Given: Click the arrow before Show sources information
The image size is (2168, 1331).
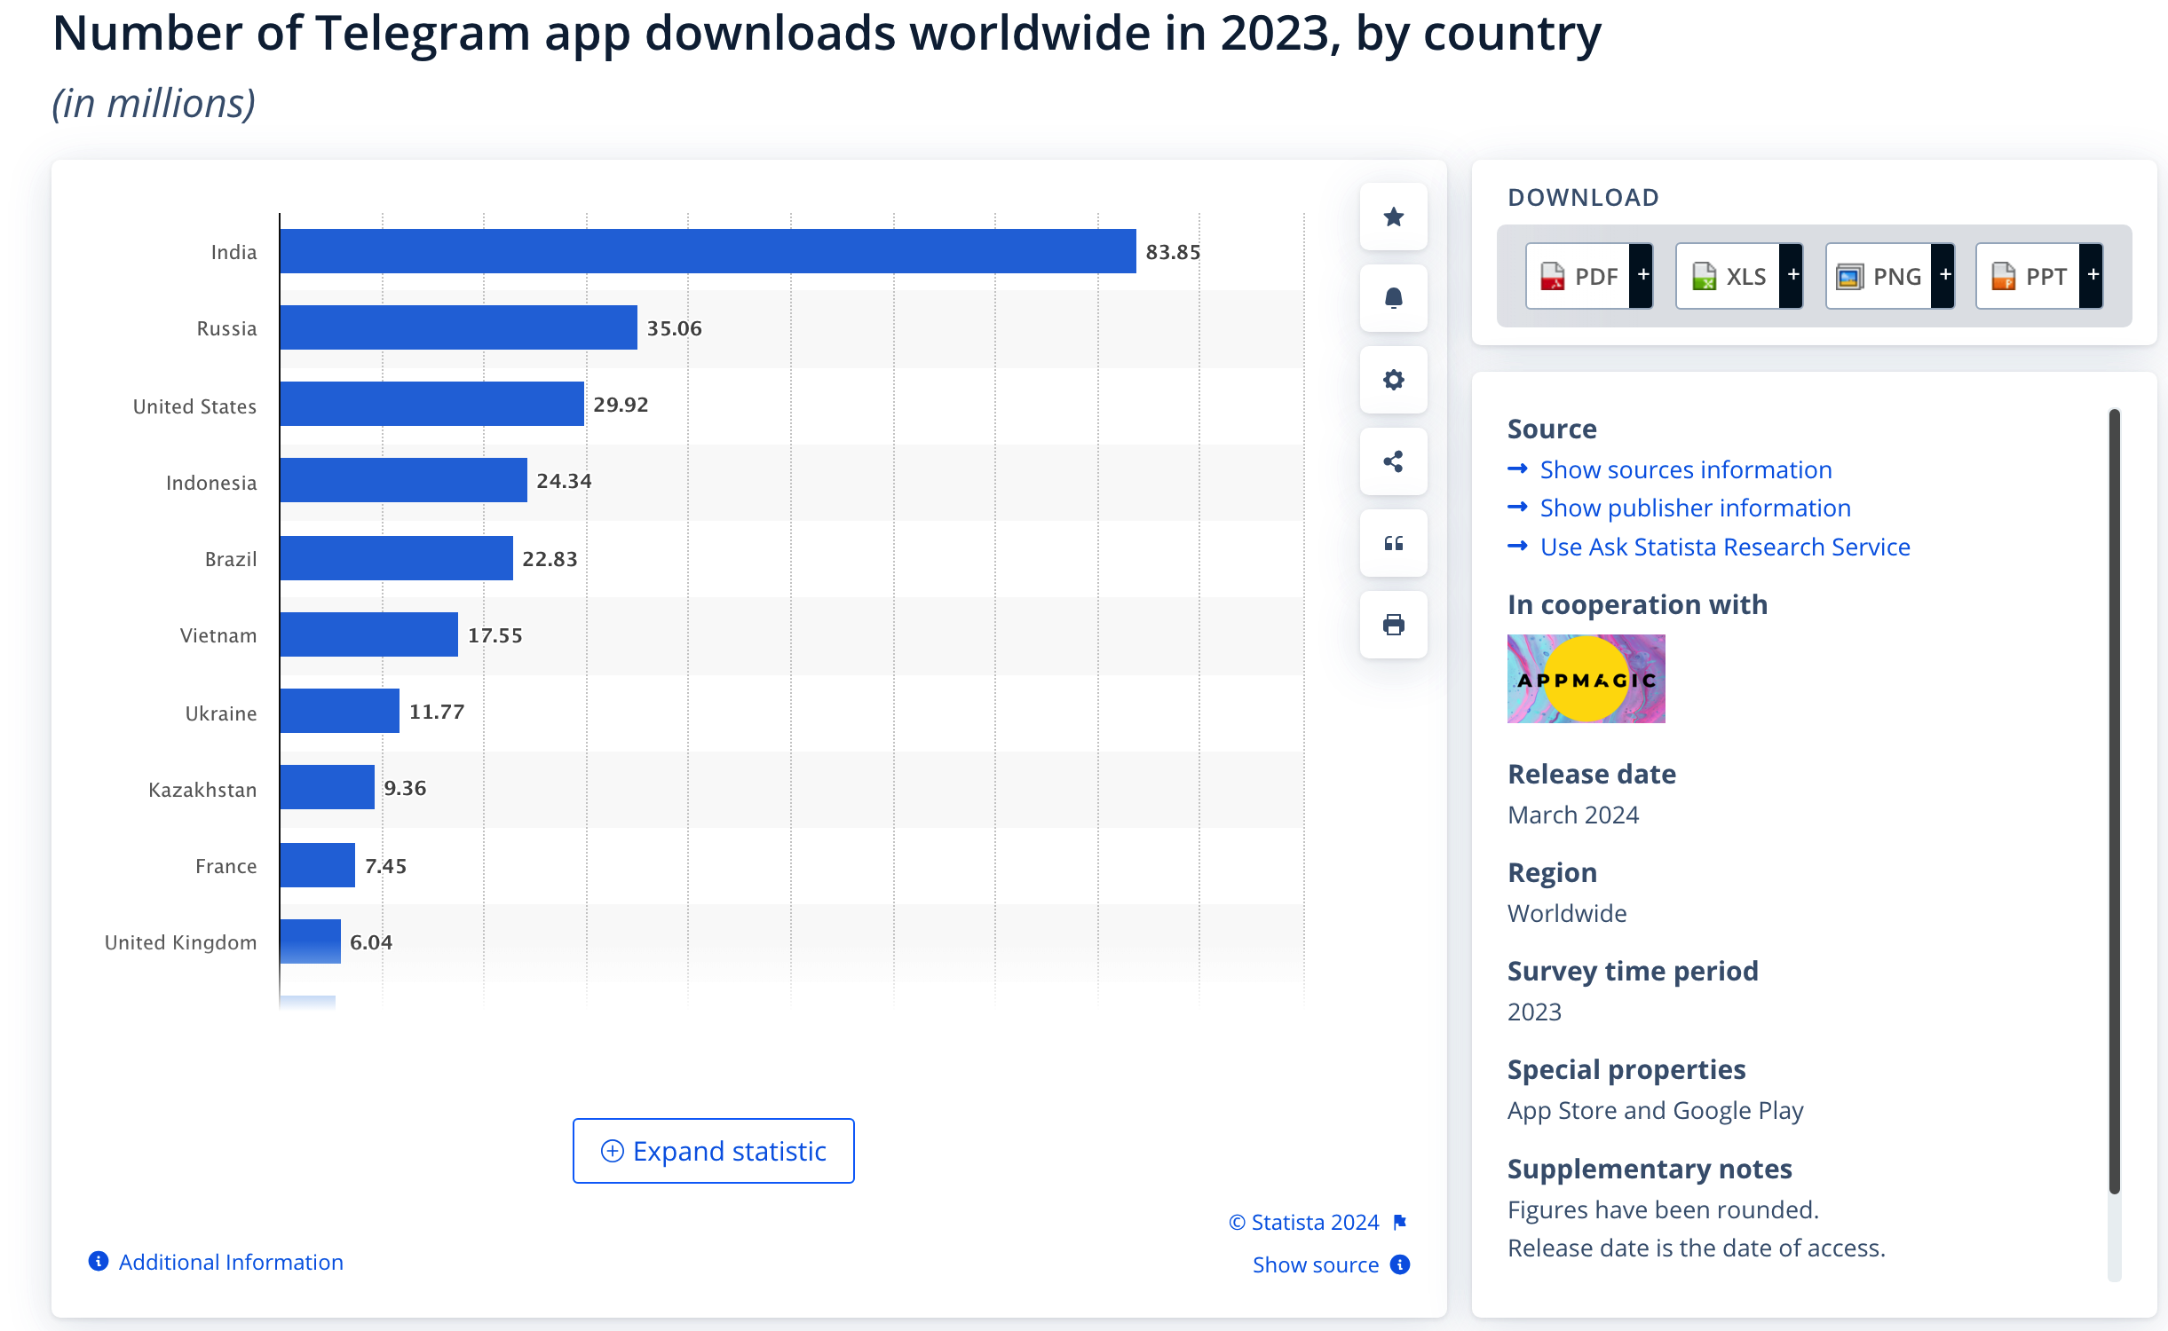Looking at the screenshot, I should (x=1517, y=469).
